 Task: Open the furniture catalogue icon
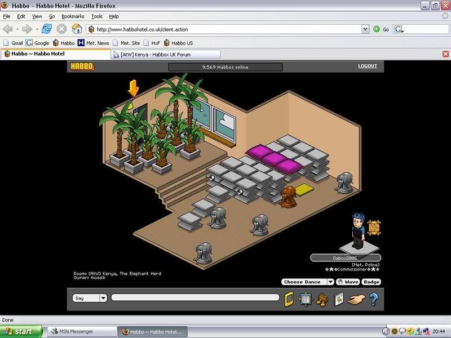click(339, 299)
